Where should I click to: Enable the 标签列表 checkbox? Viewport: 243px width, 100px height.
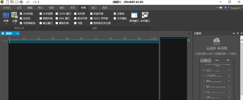(91, 13)
